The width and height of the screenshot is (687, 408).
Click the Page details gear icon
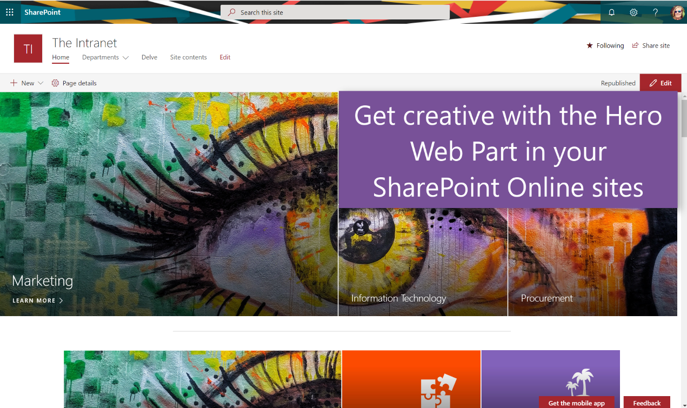[55, 83]
